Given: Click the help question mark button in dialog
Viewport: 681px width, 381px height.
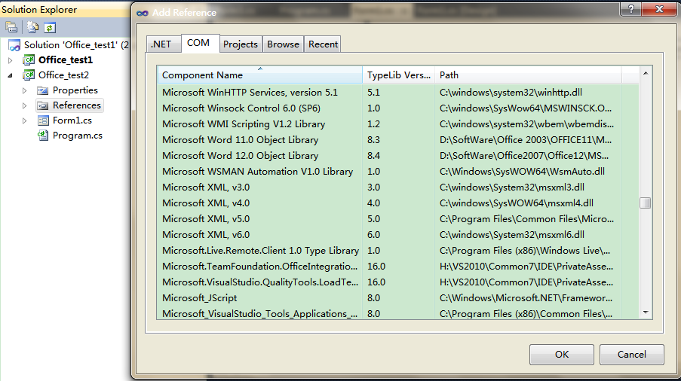Looking at the screenshot, I should click(631, 9).
